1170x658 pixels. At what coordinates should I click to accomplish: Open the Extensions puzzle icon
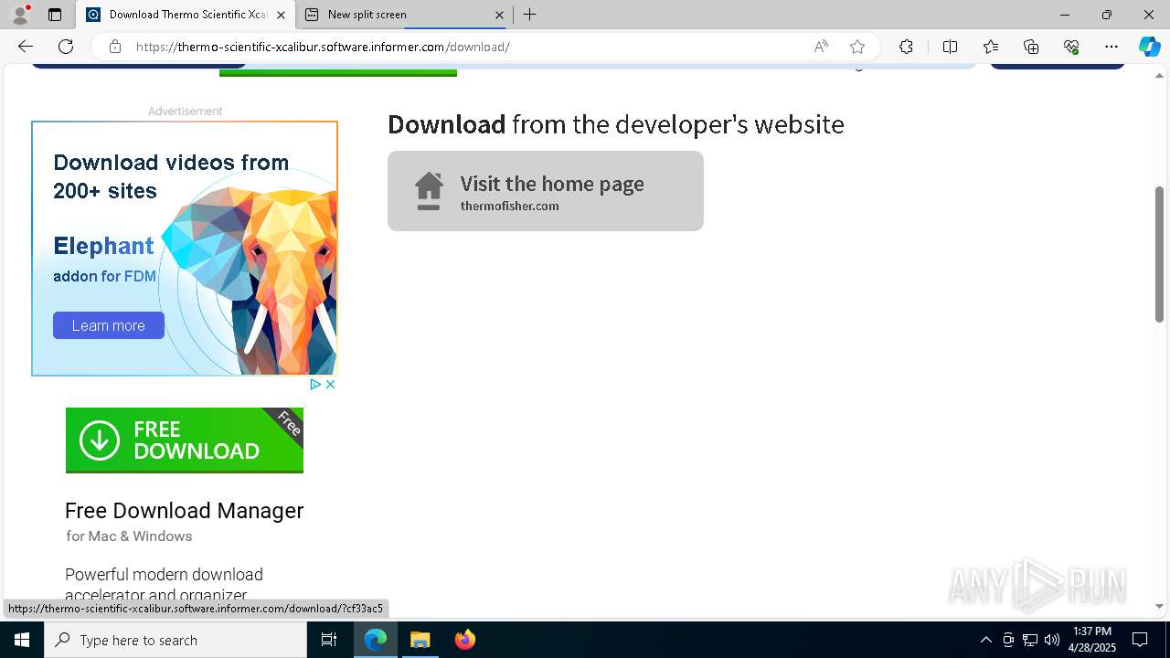point(906,47)
